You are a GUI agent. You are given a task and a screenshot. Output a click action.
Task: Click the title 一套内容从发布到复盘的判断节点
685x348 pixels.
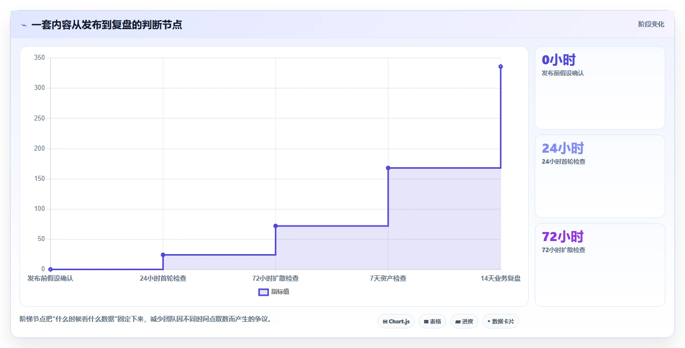[x=107, y=25]
